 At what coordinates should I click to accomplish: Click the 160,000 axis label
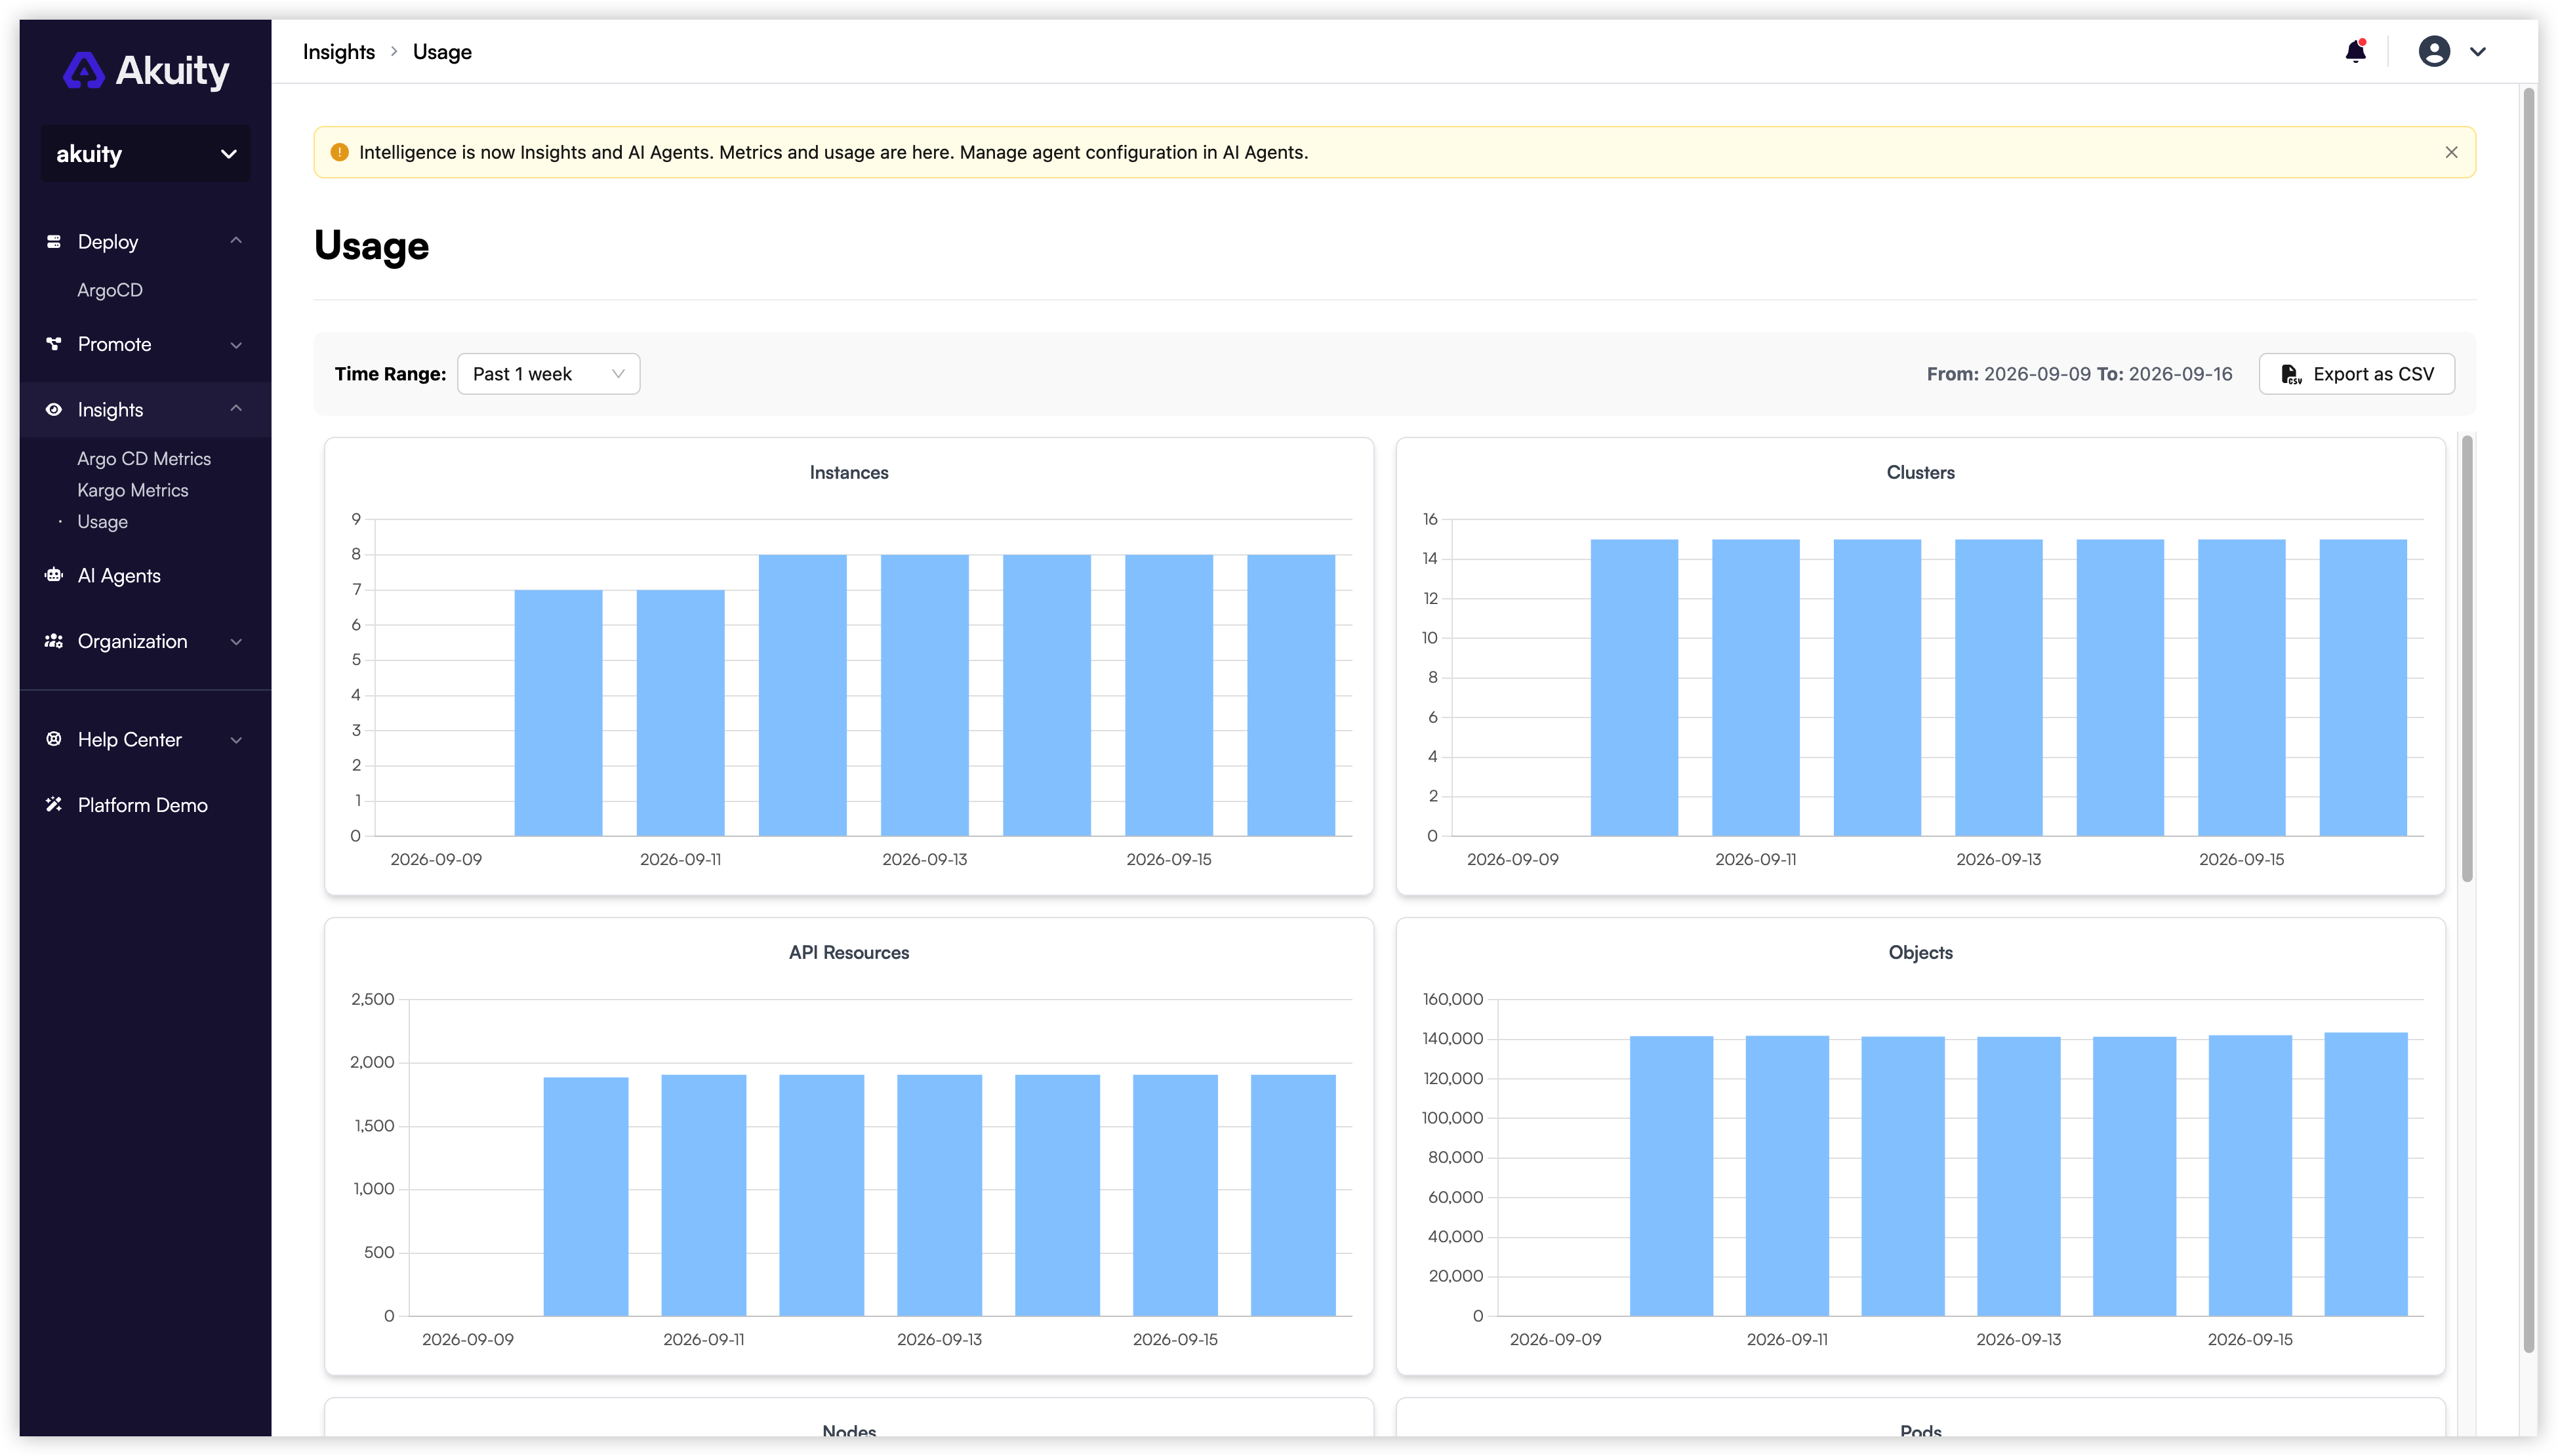tap(1452, 999)
